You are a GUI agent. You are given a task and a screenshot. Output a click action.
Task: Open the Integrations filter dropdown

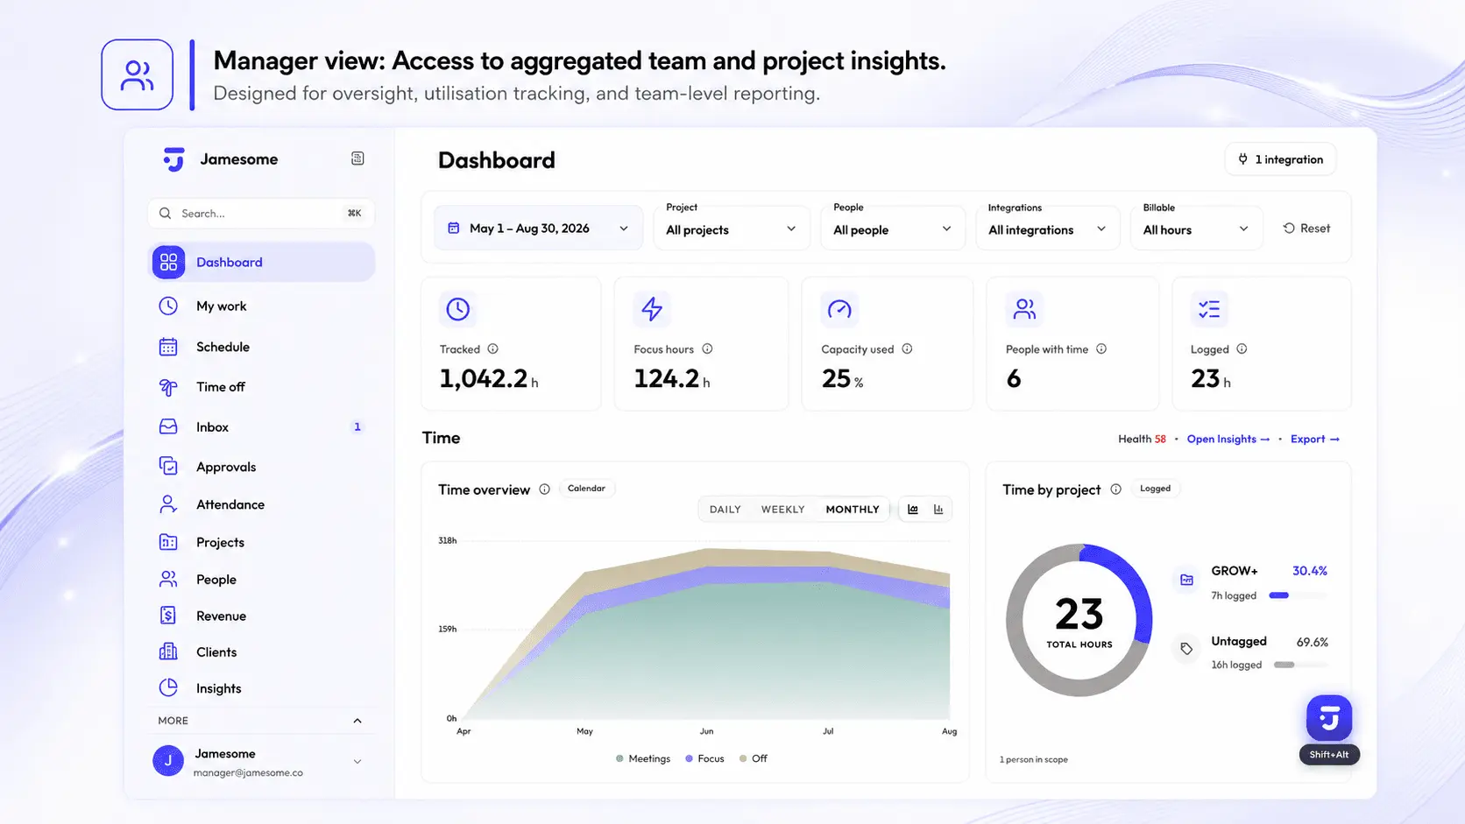coord(1047,229)
